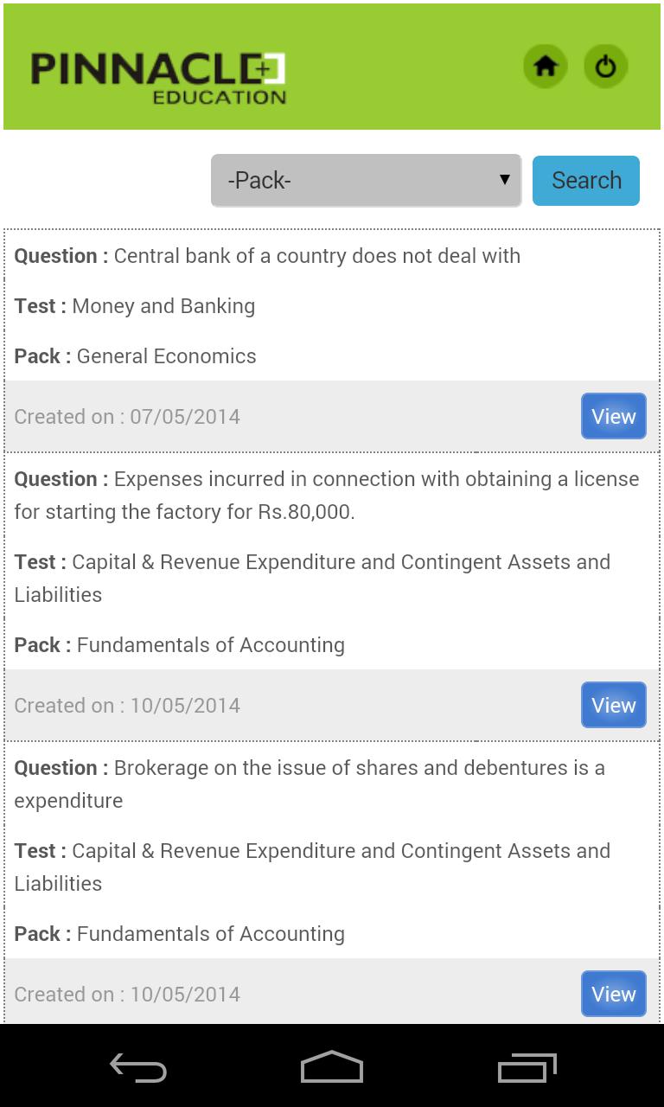This screenshot has height=1107, width=664.
Task: Tap the brokerage on shares question text
Action: (x=310, y=784)
